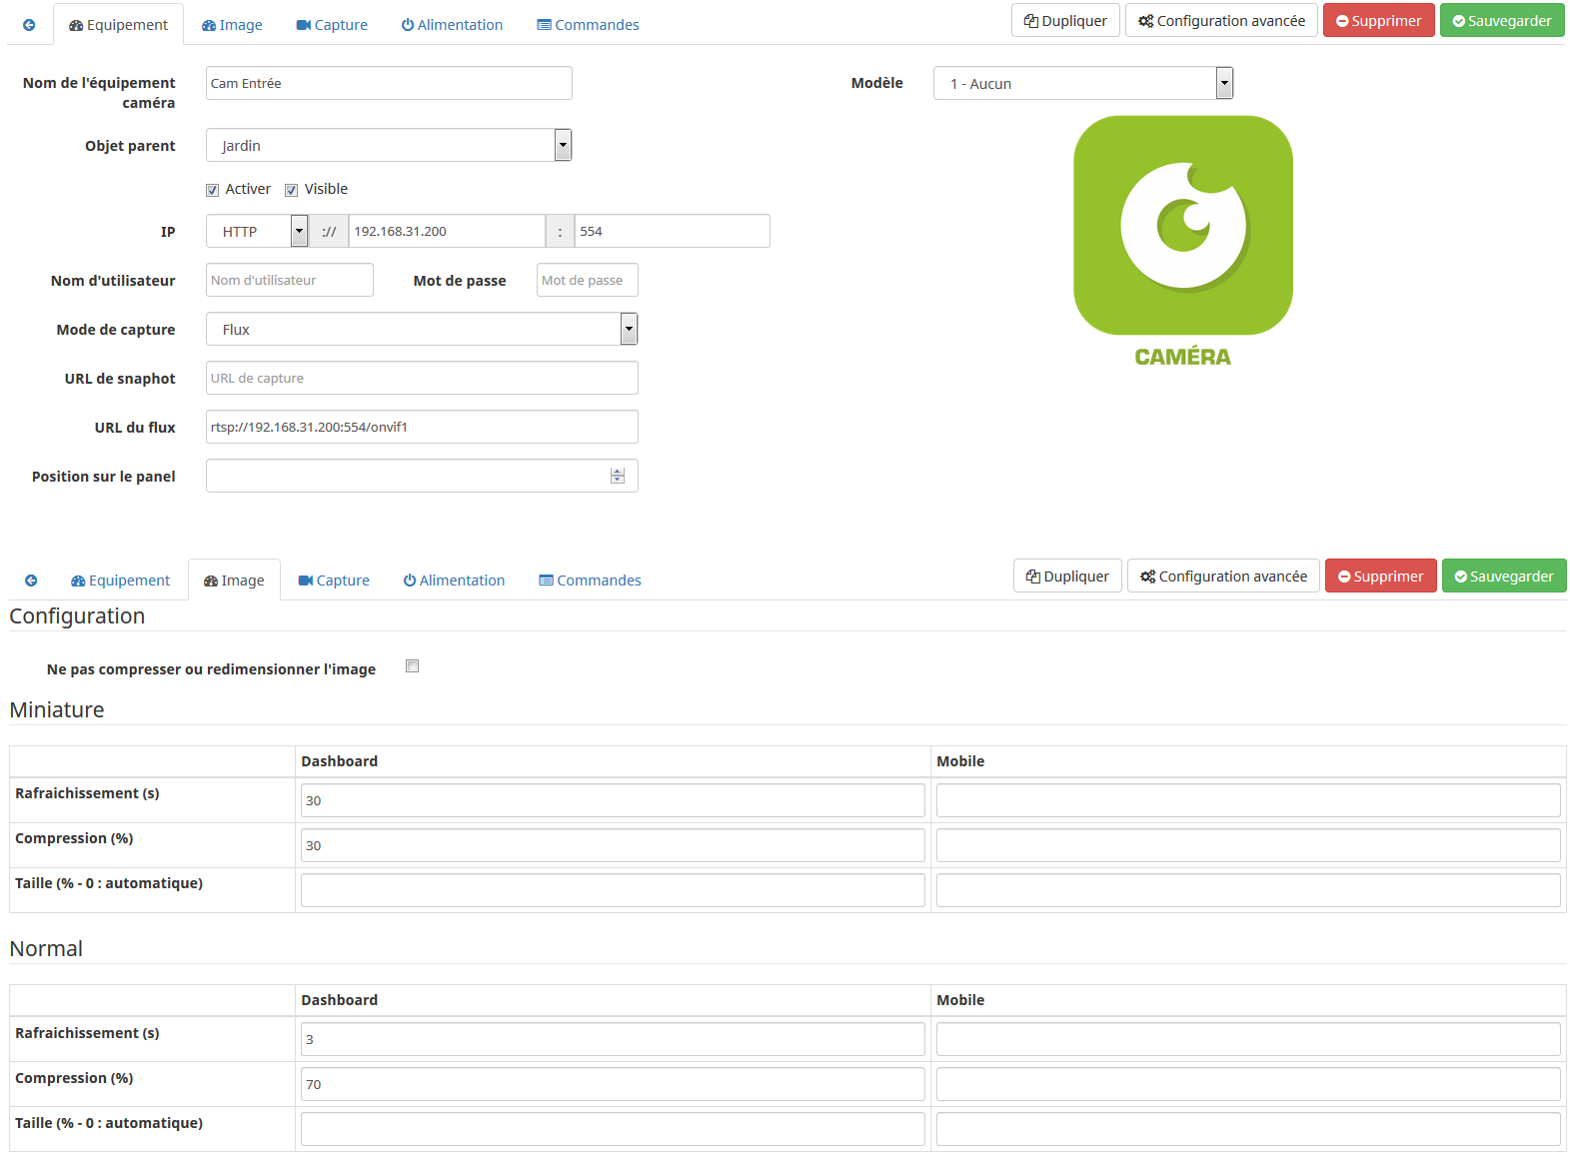Click Normal Mobile Compression field
The width and height of the screenshot is (1570, 1162).
pos(1248,1084)
